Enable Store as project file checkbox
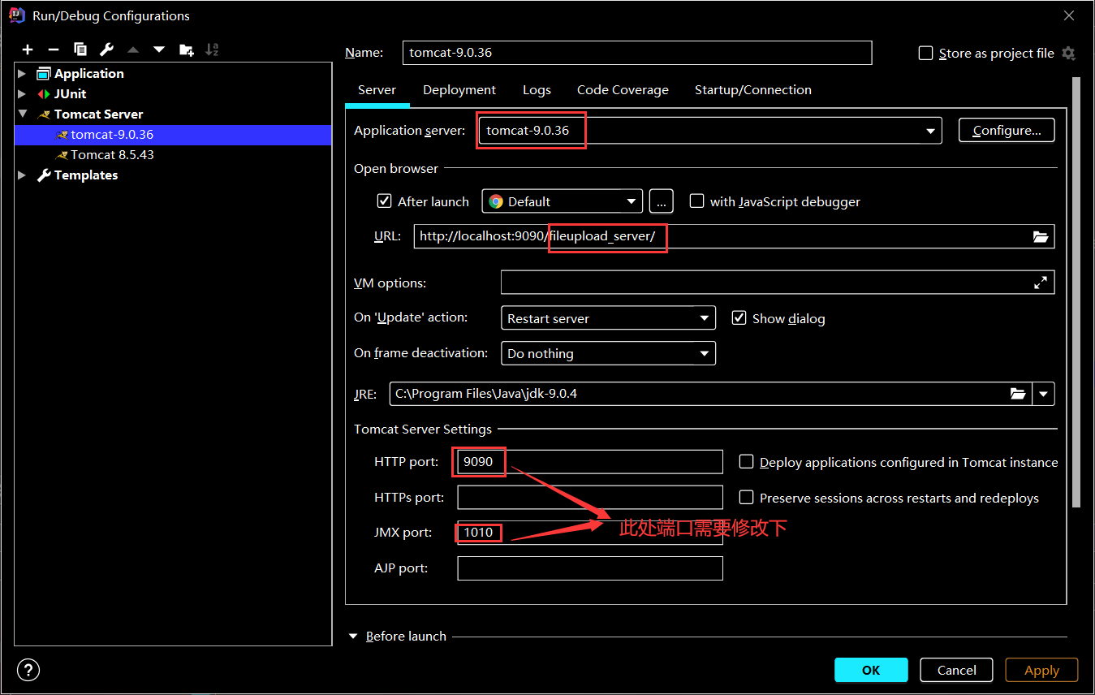This screenshot has width=1095, height=695. pyautogui.click(x=925, y=54)
